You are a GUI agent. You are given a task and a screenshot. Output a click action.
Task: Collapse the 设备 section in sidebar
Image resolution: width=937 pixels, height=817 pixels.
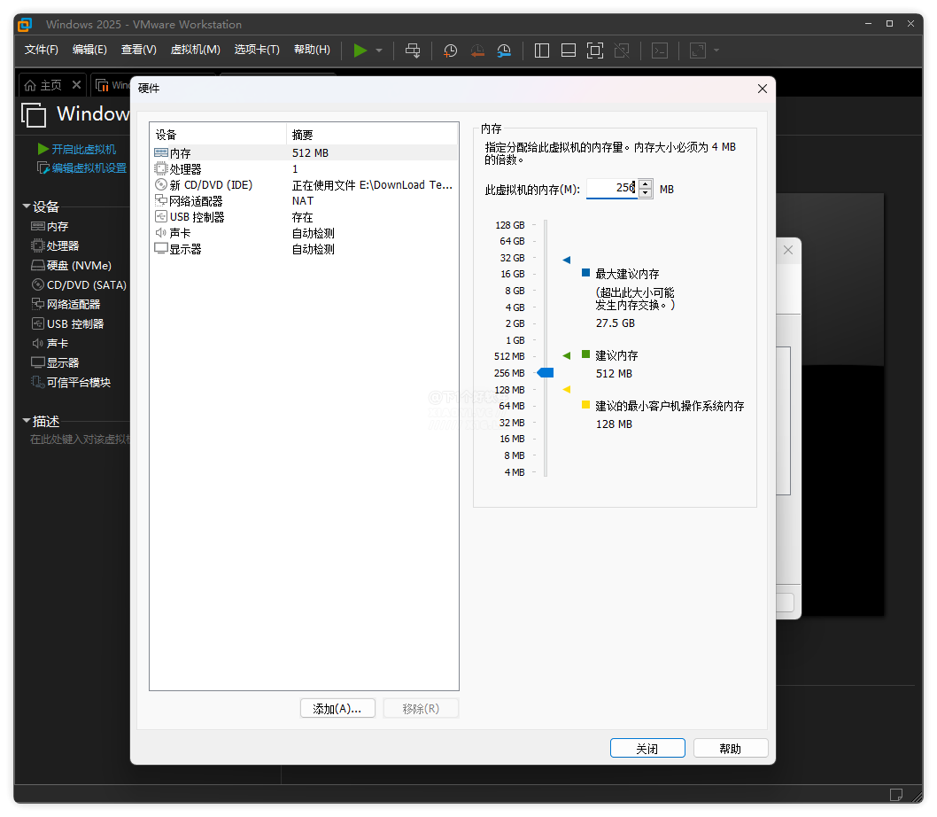(27, 207)
